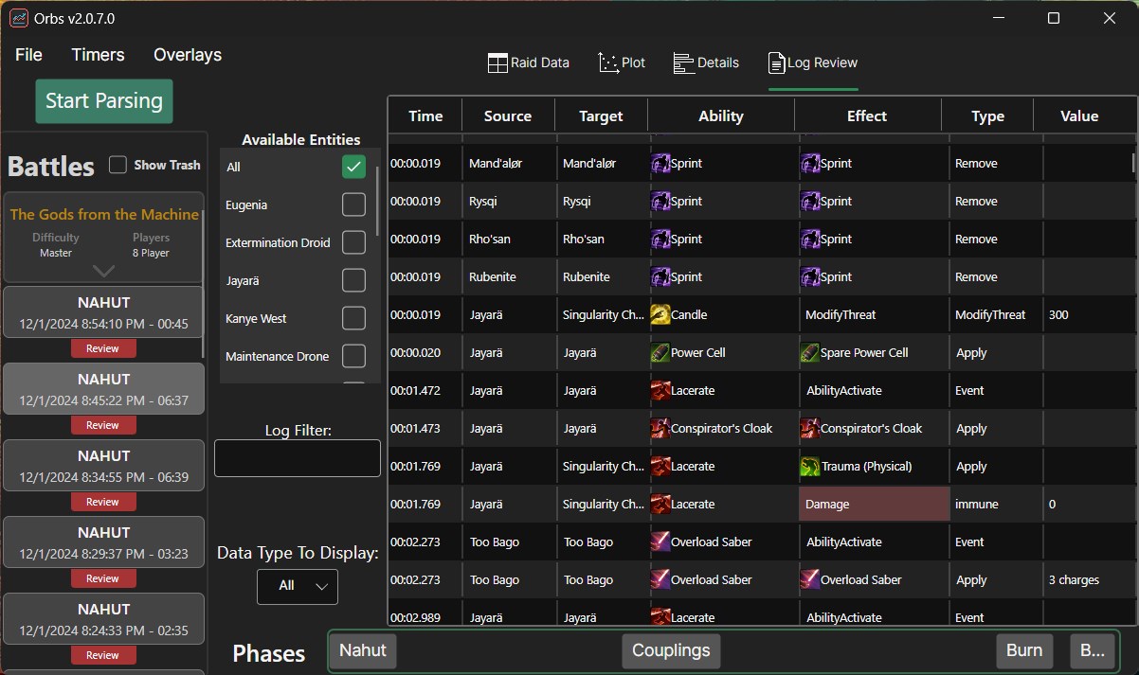Select the Nahut phase button
Viewport: 1139px width, 675px height.
364,650
